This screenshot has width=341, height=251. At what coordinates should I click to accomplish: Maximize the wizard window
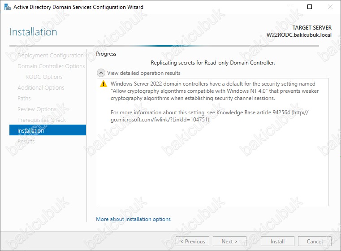point(310,7)
